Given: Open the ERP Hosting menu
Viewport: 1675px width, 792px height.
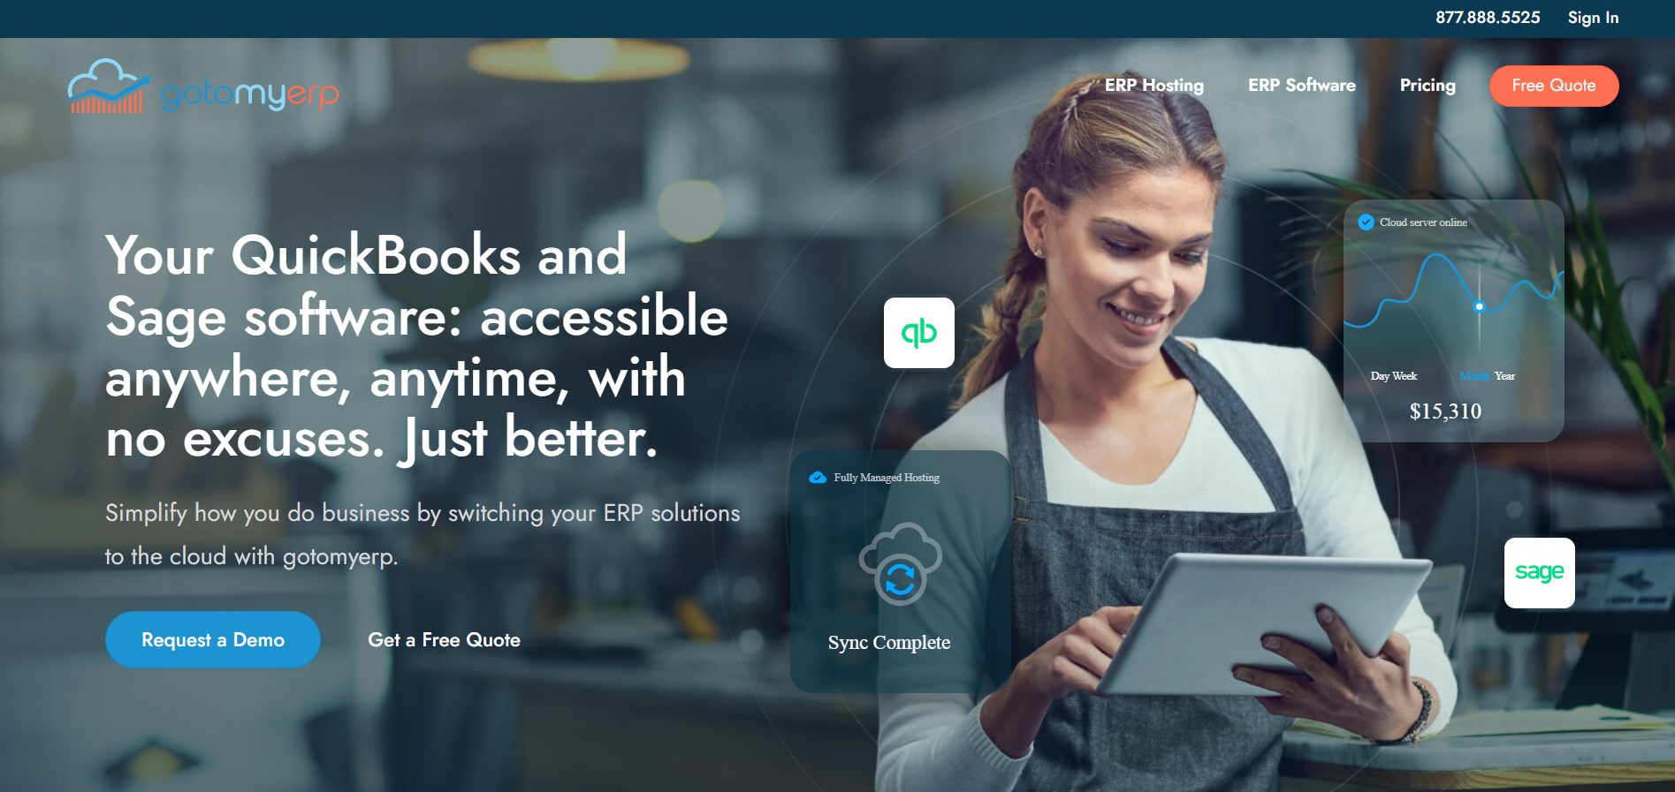Looking at the screenshot, I should [x=1153, y=86].
